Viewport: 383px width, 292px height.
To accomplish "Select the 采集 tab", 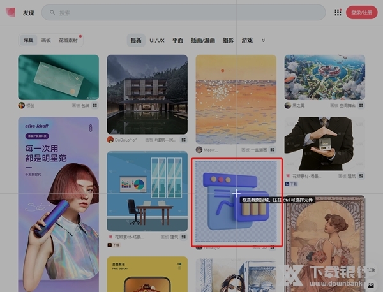I will point(28,40).
